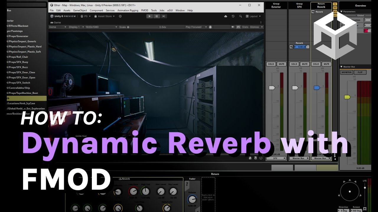Viewport: 378px width, 212px height.
Task: Open the SFX output routing button
Action: pyautogui.click(x=276, y=158)
